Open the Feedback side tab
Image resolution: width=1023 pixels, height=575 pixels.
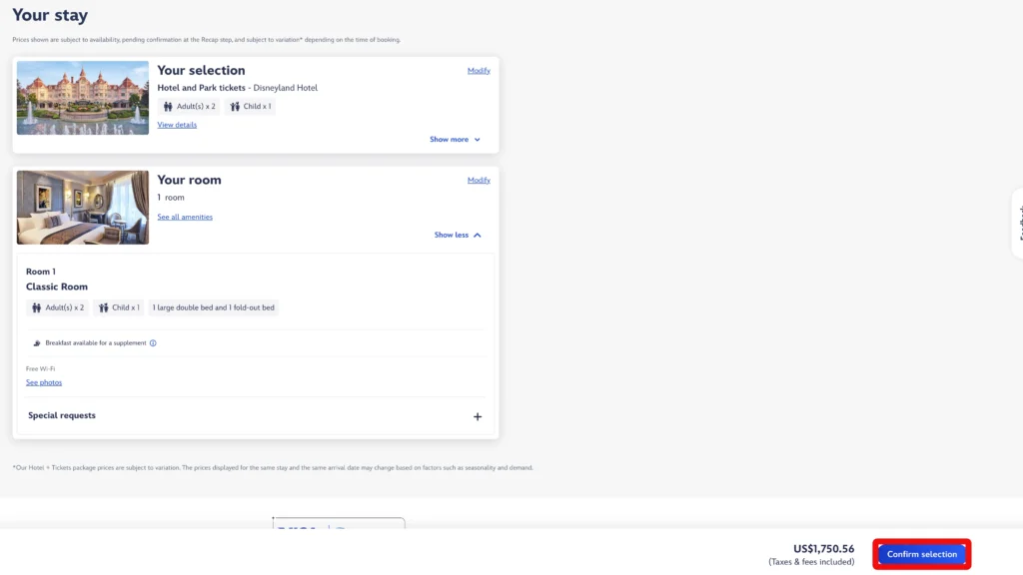click(1018, 223)
